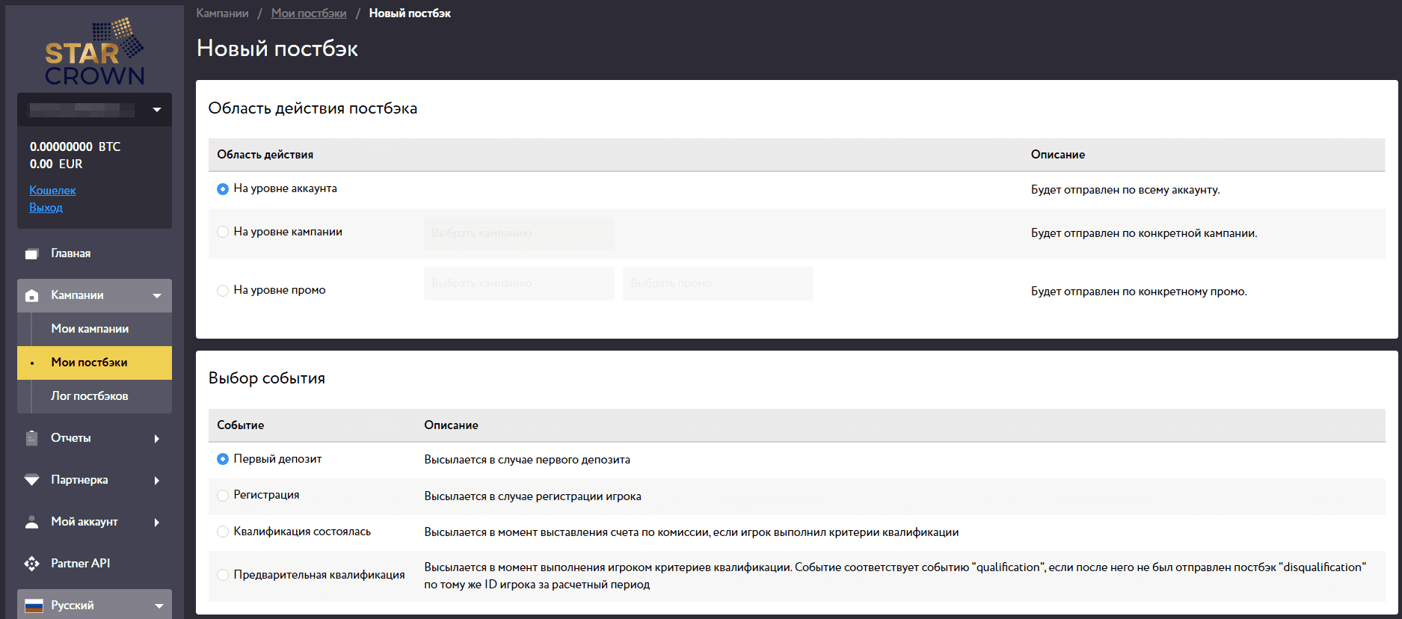Click text Будет отправлен по конкретной кампании

point(1144,233)
